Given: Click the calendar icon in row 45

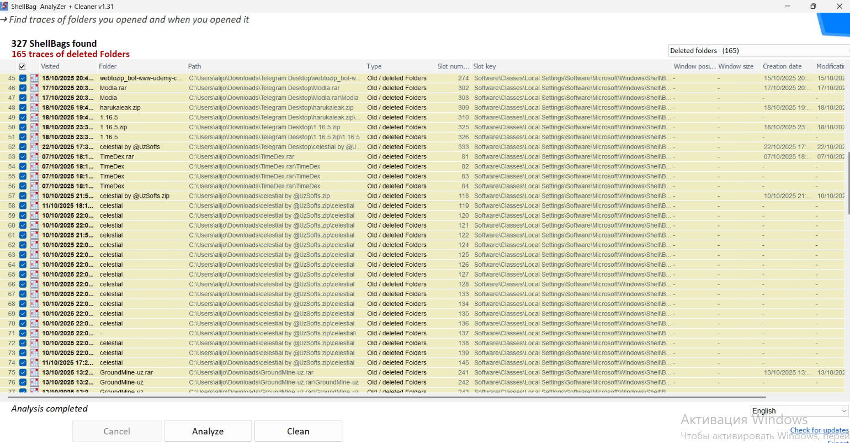Looking at the screenshot, I should [34, 78].
